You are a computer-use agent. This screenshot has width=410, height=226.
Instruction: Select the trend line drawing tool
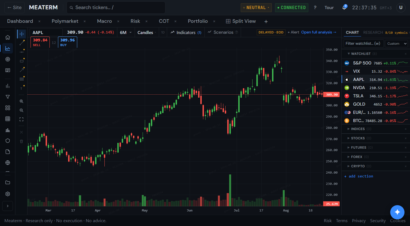(21, 43)
